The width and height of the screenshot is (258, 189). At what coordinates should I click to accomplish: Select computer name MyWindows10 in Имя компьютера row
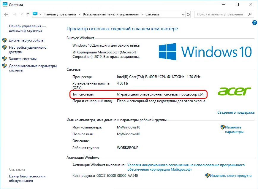click(129, 127)
